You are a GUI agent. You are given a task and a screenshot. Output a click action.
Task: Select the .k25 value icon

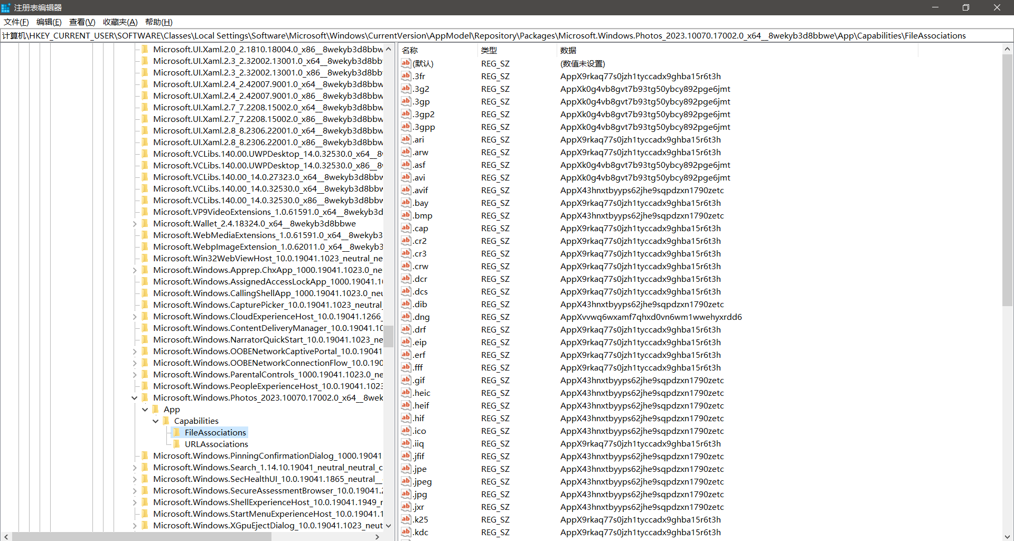click(406, 519)
